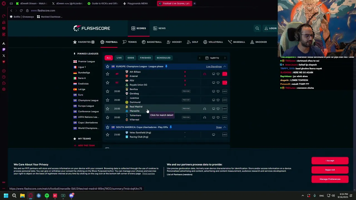Favorite the Champions League league header star
The width and height of the screenshot is (356, 200).
tap(108, 66)
